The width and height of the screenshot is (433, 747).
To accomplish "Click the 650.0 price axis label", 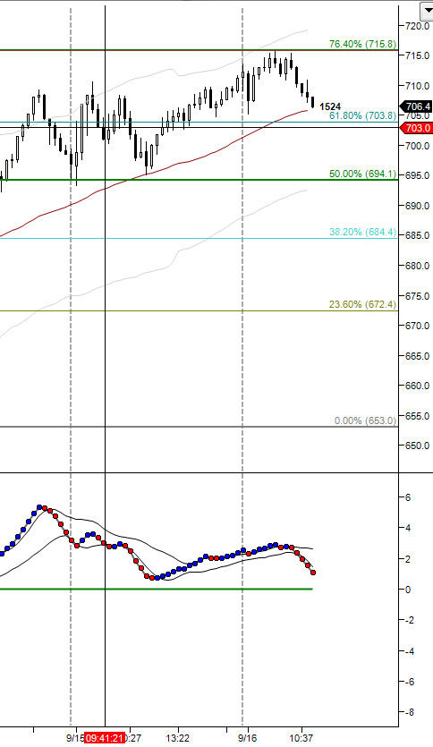I will (x=417, y=446).
